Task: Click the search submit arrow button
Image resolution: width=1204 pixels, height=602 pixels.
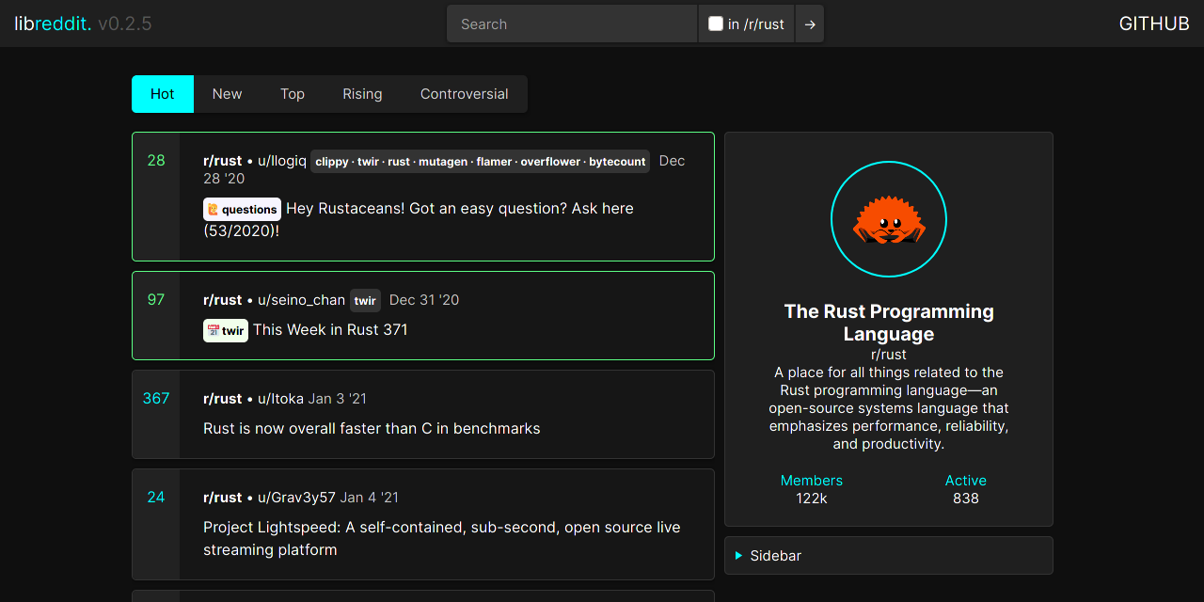Action: [809, 24]
